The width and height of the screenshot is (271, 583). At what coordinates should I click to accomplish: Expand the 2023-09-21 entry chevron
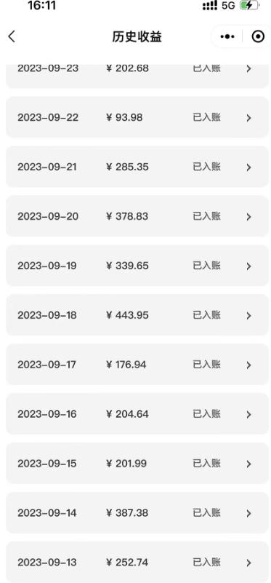(248, 167)
